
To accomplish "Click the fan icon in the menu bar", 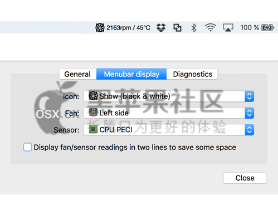I will coord(100,28).
